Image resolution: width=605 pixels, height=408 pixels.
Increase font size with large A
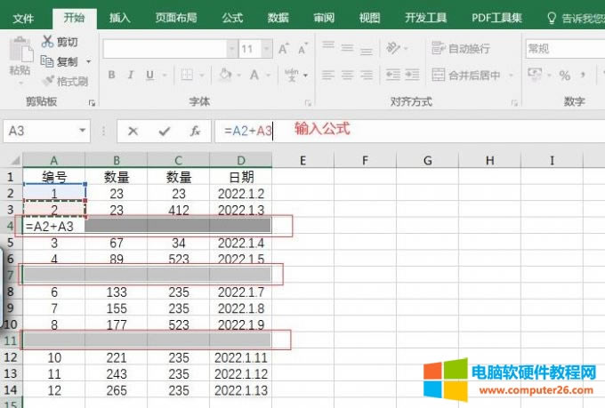[x=283, y=49]
